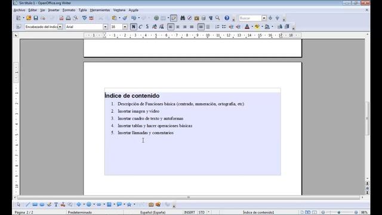Image resolution: width=382 pixels, height=215 pixels.
Task: Click the Predeterminado page style field
Action: 79,213
